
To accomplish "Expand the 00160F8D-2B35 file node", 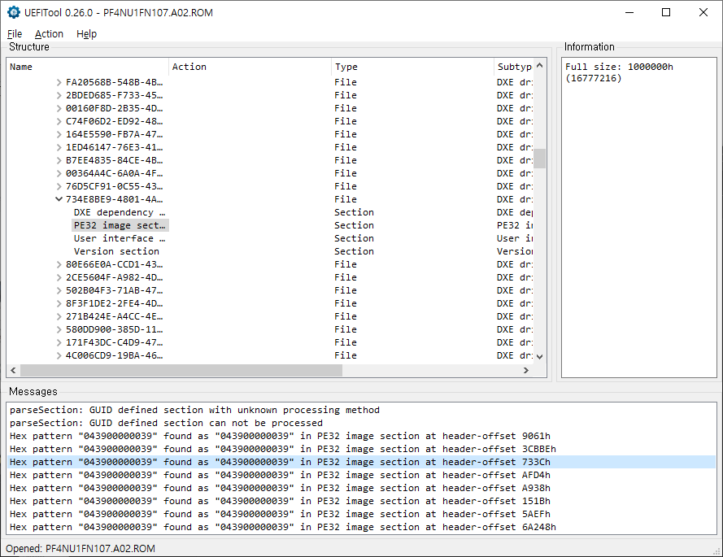I will coord(59,108).
